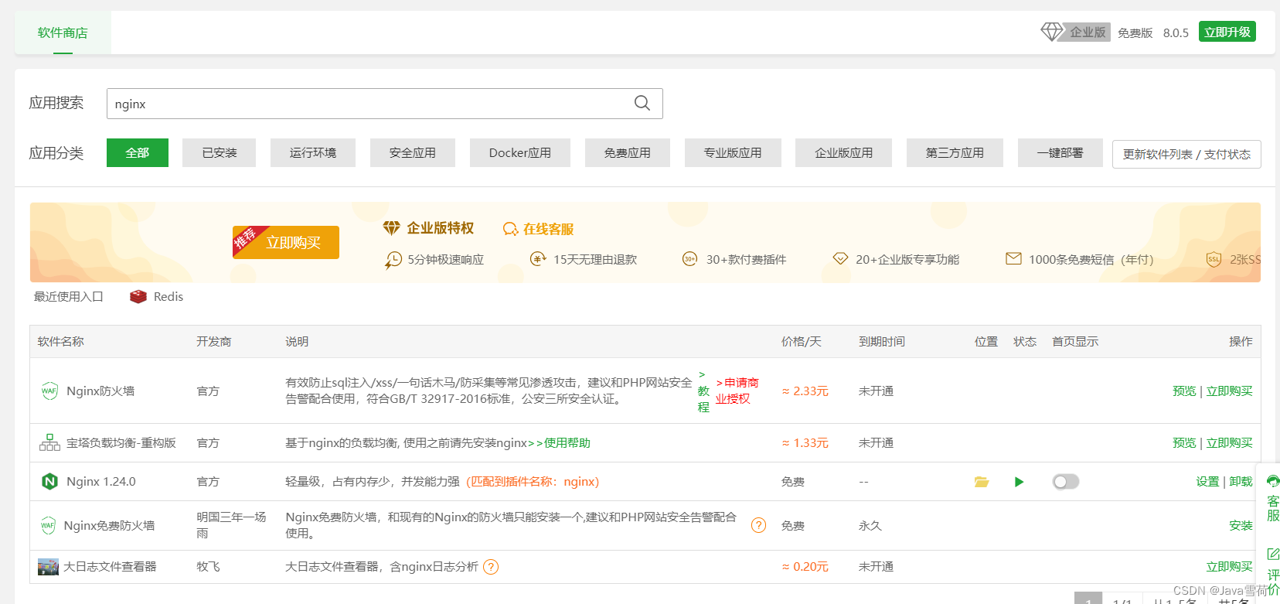Open the >教程 link for Nginx防火墙
Viewport: 1280px width, 604px height.
703,391
